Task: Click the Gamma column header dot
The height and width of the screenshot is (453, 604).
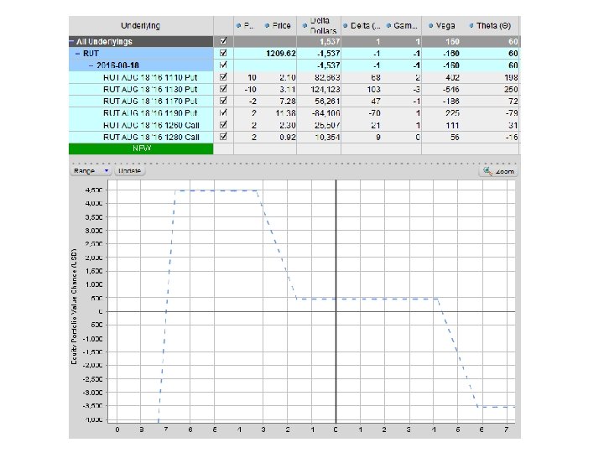Action: pos(388,25)
